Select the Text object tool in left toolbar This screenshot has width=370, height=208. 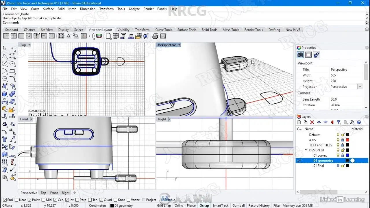5,139
